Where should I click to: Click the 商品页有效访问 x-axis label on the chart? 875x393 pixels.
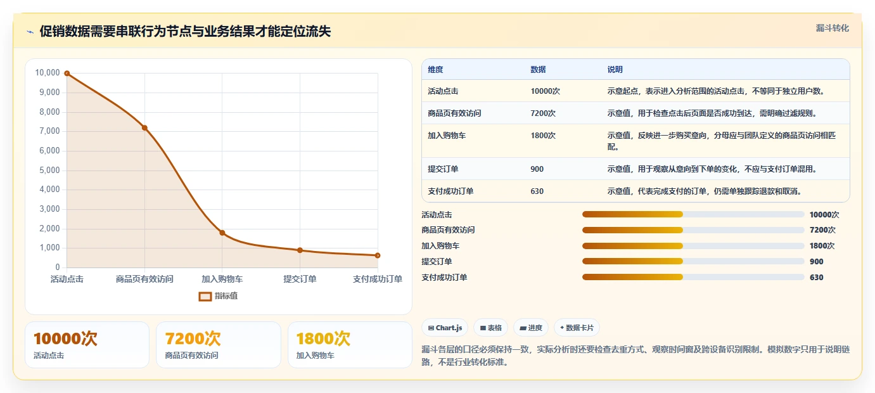coord(144,279)
